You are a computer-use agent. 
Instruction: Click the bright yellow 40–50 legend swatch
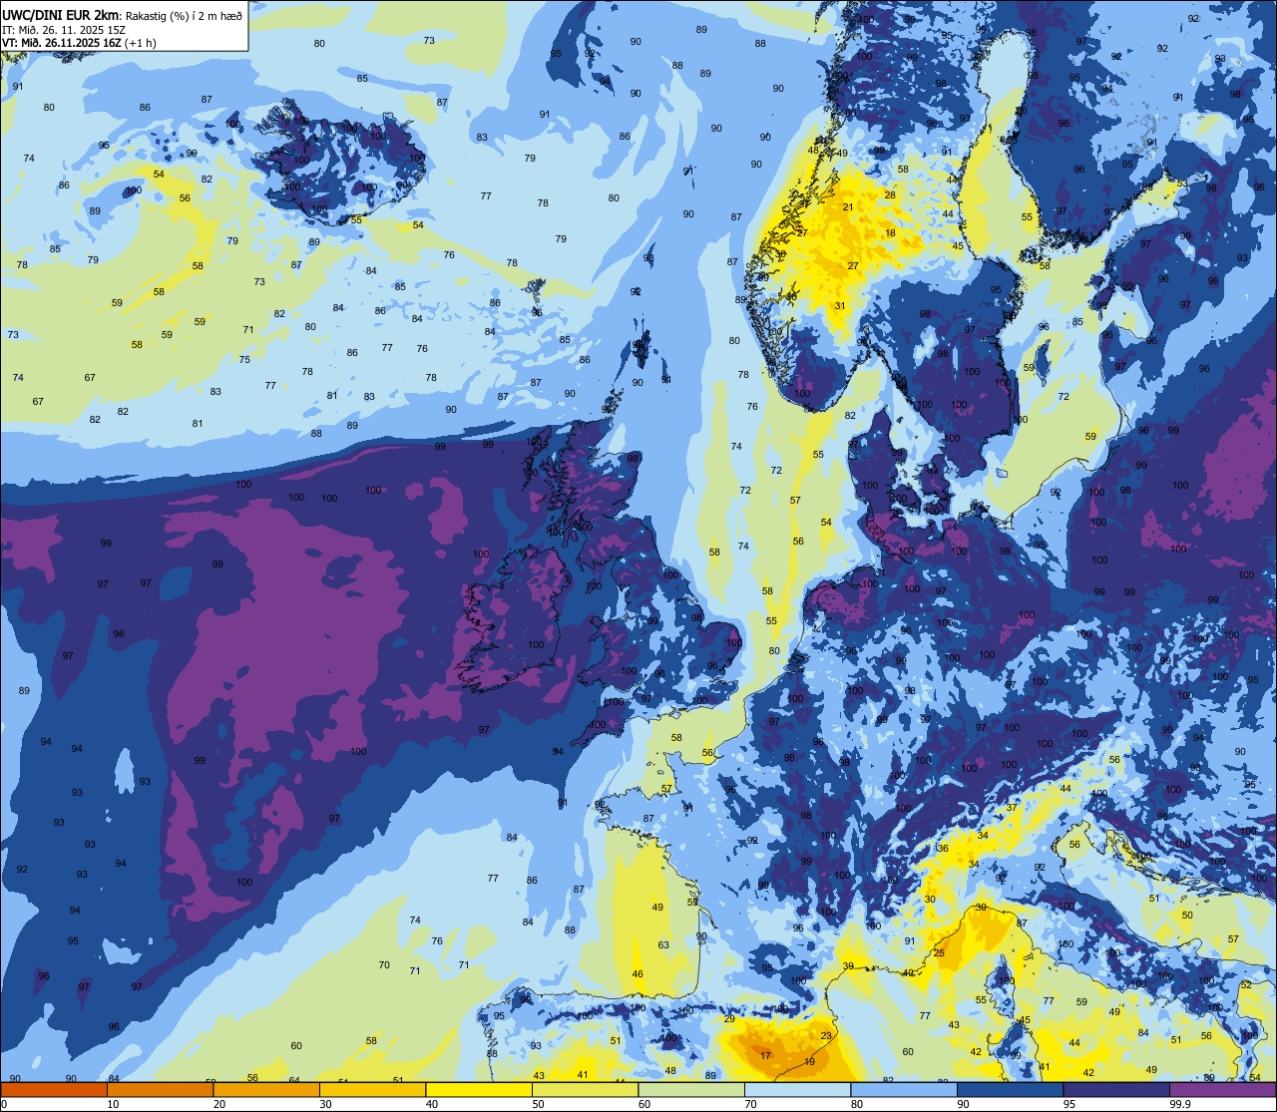click(x=479, y=1090)
